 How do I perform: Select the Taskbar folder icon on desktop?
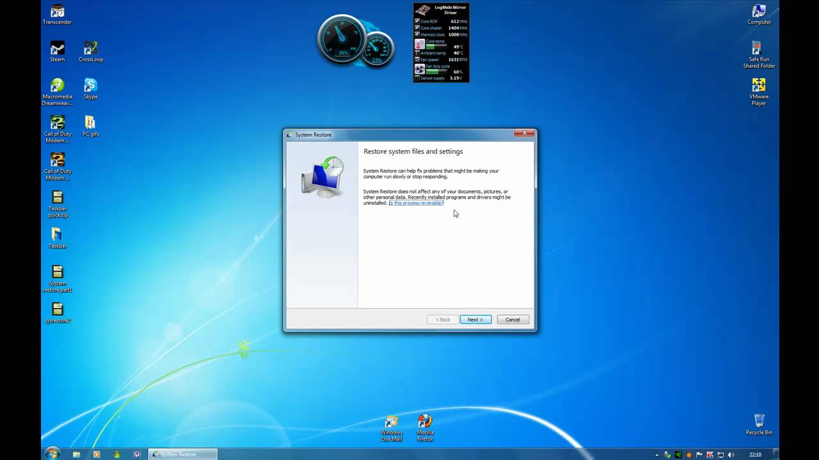(57, 238)
